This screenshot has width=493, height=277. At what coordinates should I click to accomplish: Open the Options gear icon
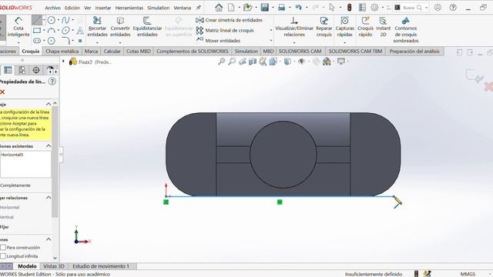pos(374,7)
